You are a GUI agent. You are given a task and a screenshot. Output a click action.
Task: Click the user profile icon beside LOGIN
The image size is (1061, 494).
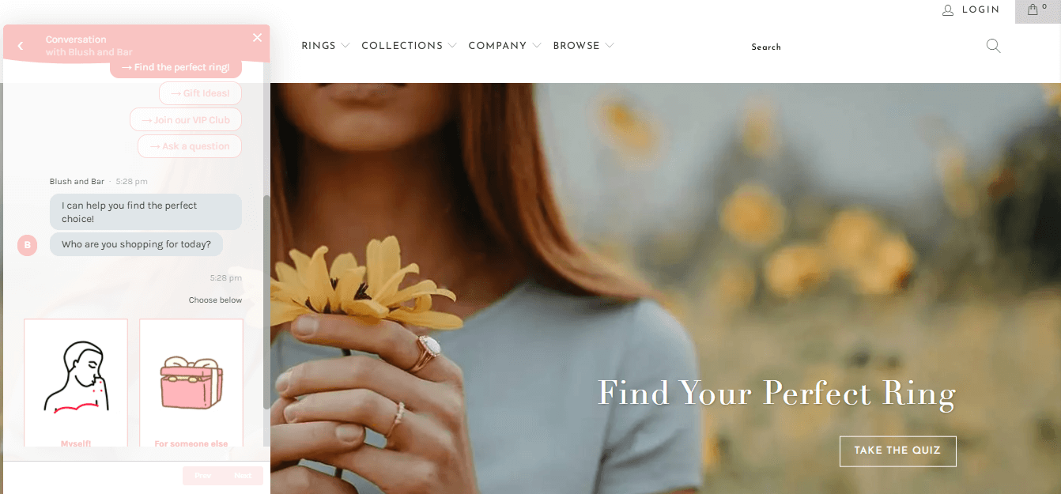coord(948,10)
